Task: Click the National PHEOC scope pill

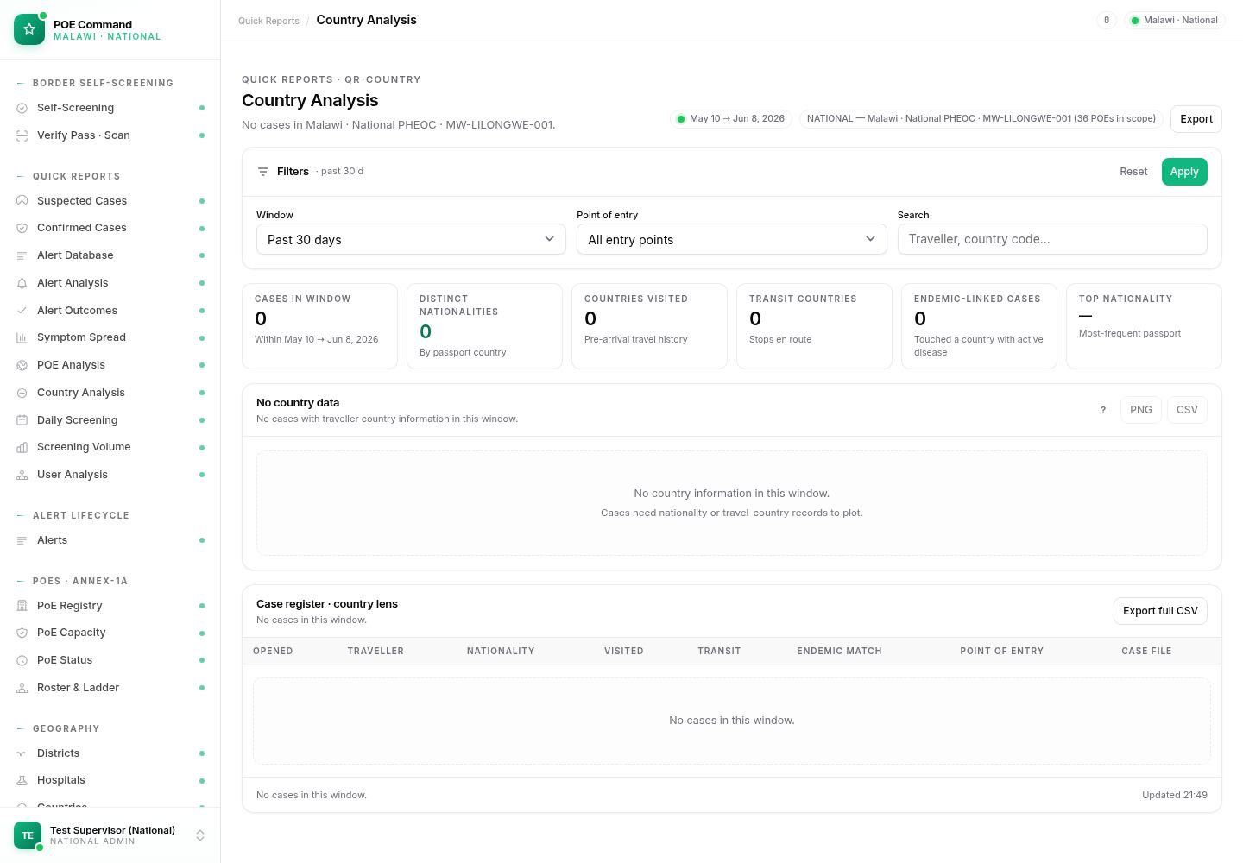Action: 981,119
